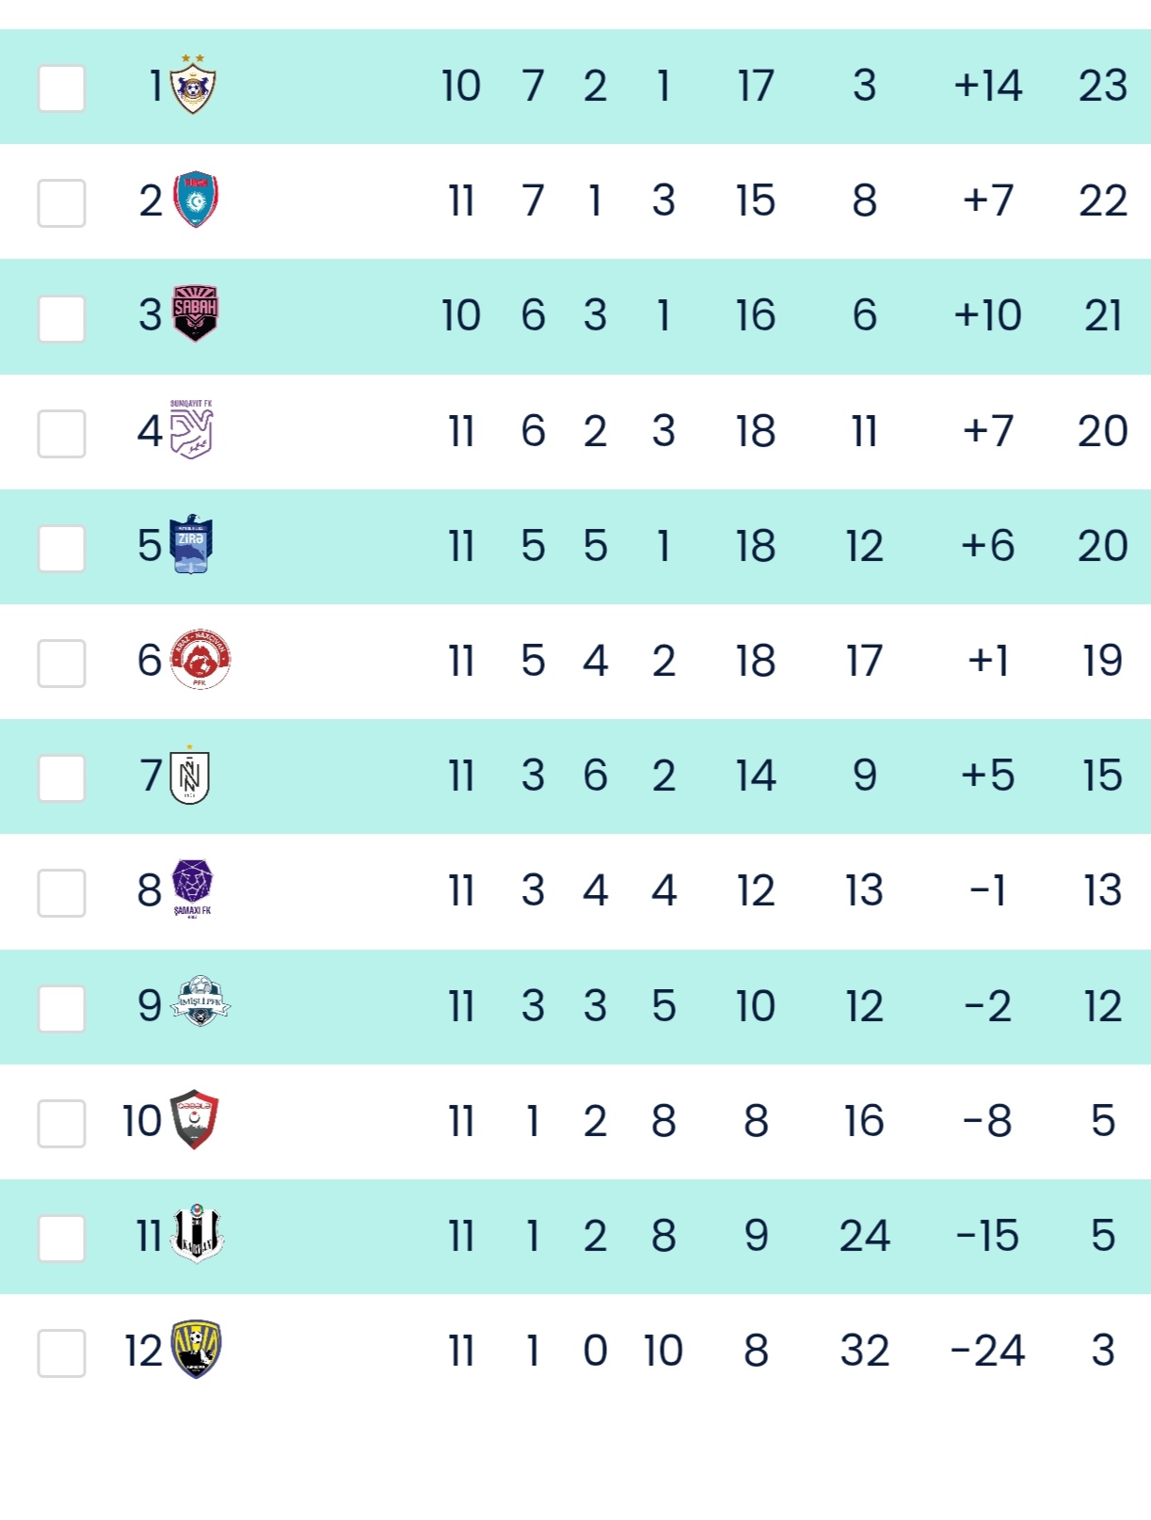The width and height of the screenshot is (1151, 1520).
Task: Check the Şamaxı FK row checkbox
Action: [x=62, y=892]
